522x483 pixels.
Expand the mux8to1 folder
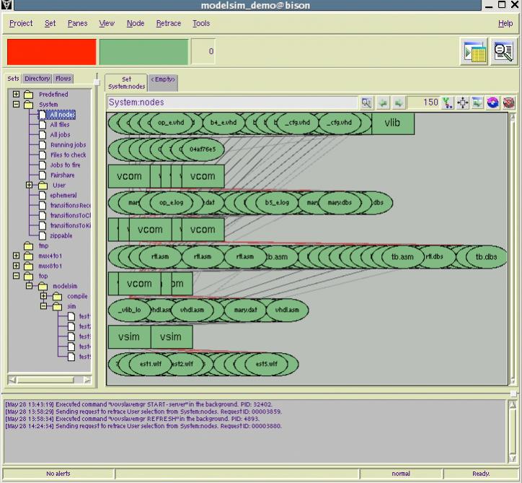(16, 266)
